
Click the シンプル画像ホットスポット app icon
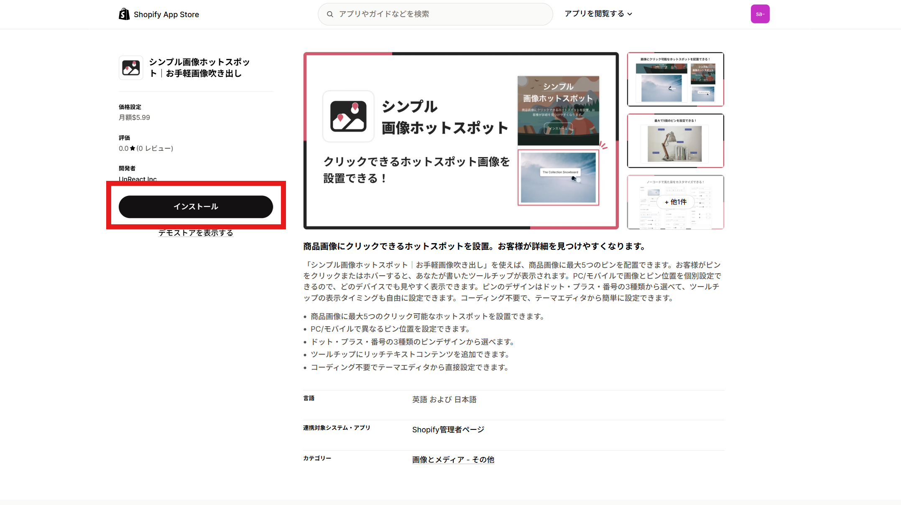(x=130, y=67)
